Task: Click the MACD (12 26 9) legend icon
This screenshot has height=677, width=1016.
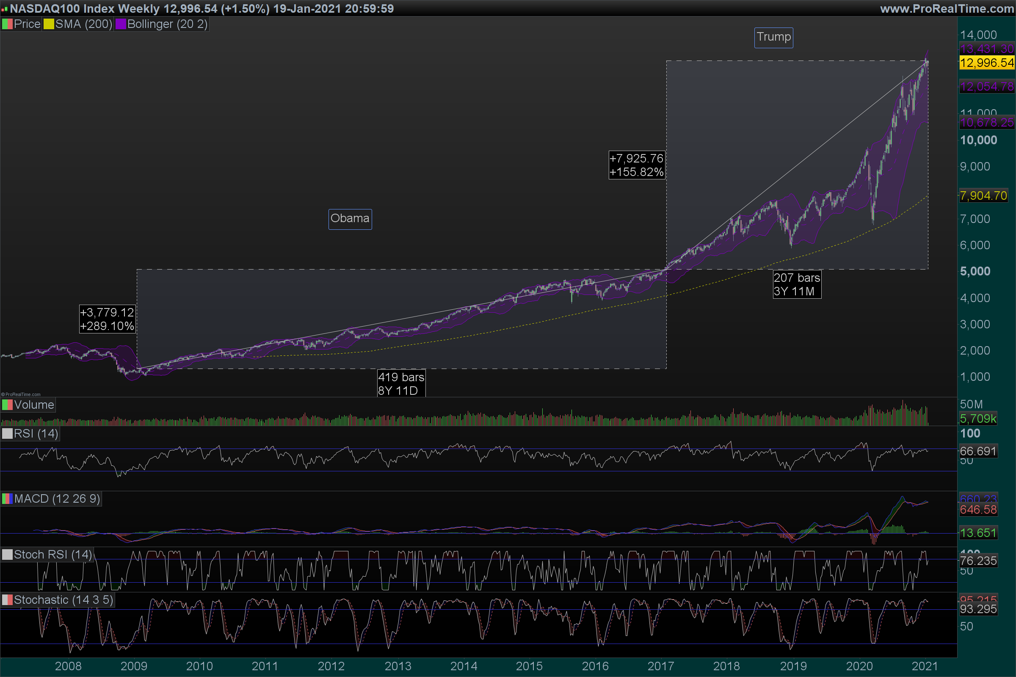Action: (7, 499)
